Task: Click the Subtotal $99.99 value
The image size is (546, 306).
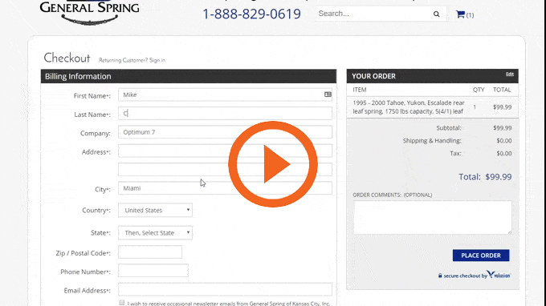Action: [x=502, y=128]
